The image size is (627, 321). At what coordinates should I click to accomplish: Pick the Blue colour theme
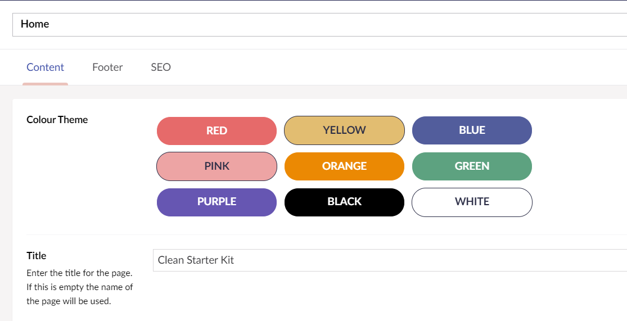coord(472,130)
